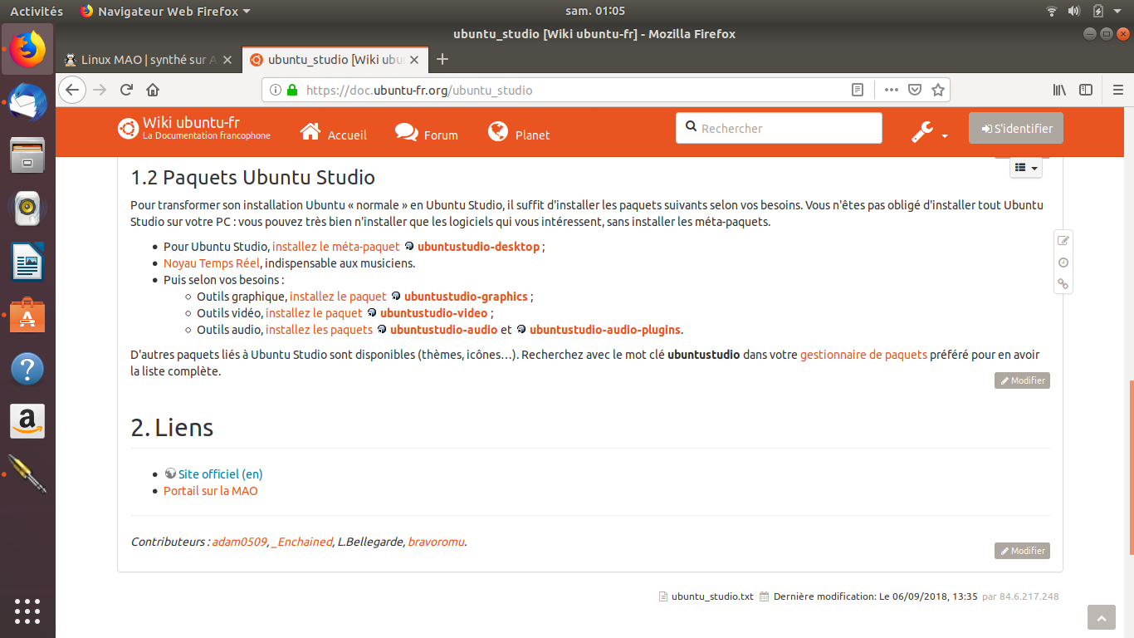The height and width of the screenshot is (638, 1134).
Task: Open the Portail sur la MAO link
Action: pos(211,491)
